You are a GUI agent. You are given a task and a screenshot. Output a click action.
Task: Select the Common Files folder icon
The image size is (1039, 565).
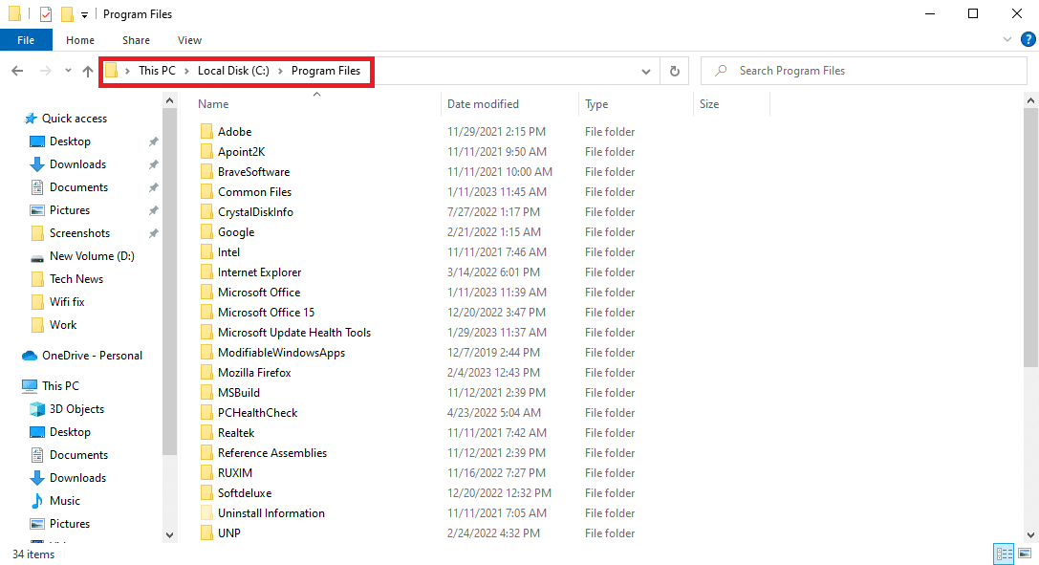tap(206, 192)
